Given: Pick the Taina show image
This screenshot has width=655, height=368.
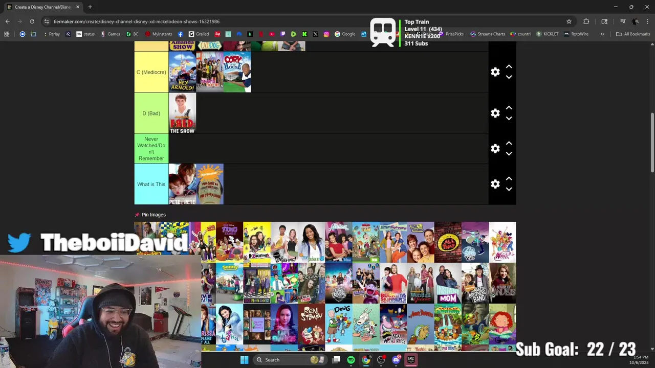Looking at the screenshot, I should [x=229, y=324].
